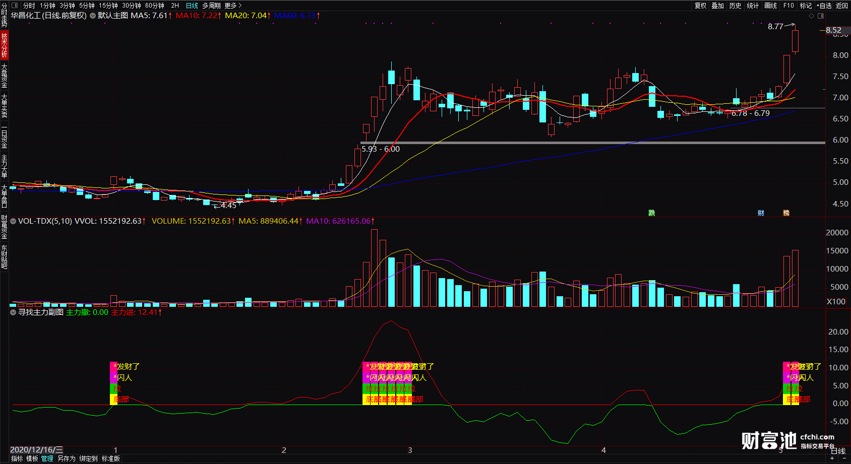
Task: Click the 绑定到 button
Action: 88,458
